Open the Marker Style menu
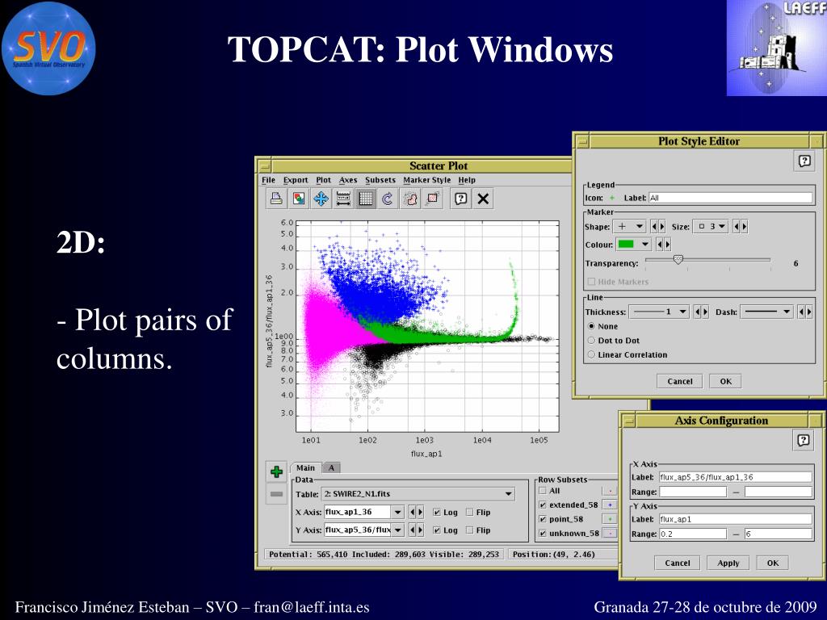Viewport: 827px width, 620px height. pos(426,180)
